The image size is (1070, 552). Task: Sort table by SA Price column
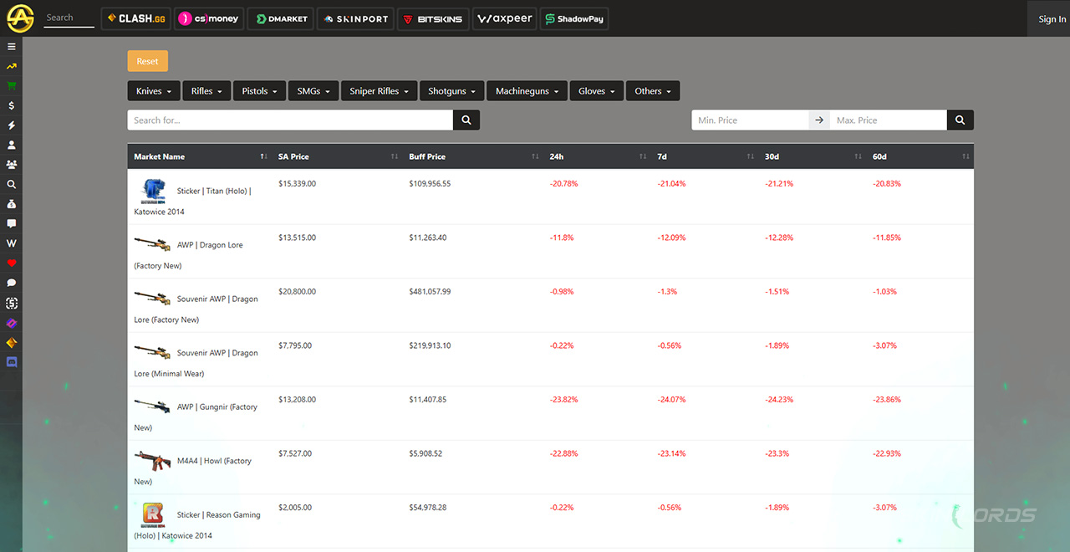337,156
